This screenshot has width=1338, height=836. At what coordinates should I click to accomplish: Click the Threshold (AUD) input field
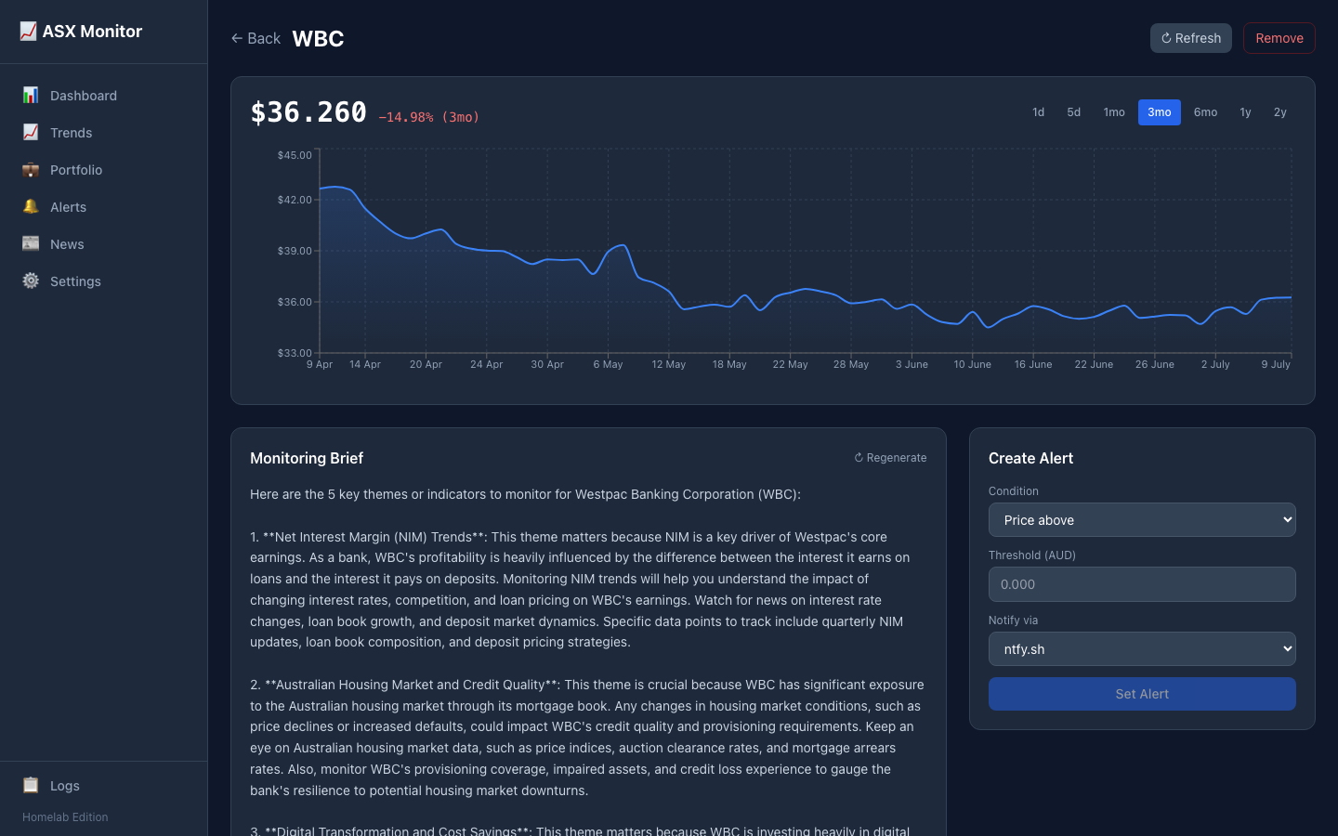click(1142, 584)
